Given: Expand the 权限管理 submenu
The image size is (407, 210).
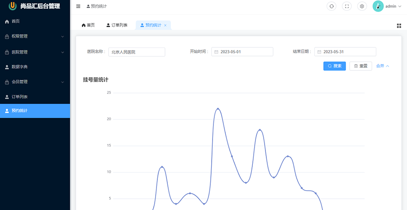Looking at the screenshot, I should [35, 37].
